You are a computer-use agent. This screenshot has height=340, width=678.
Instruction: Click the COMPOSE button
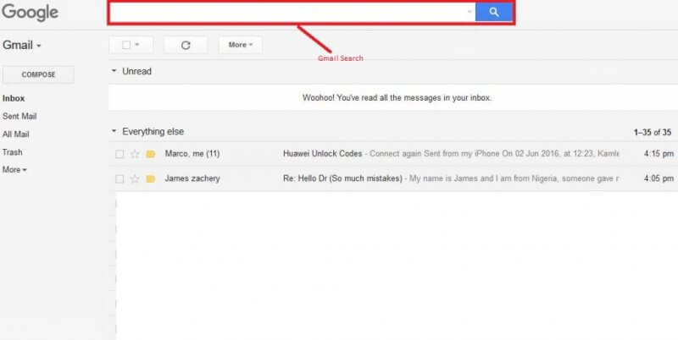click(x=38, y=74)
